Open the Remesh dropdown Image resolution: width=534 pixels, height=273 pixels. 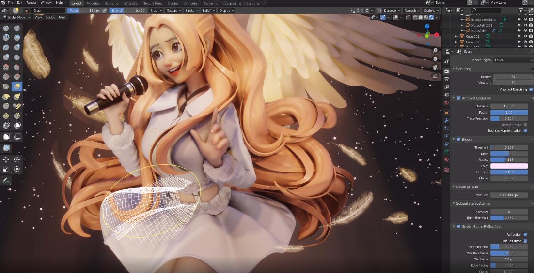412,11
